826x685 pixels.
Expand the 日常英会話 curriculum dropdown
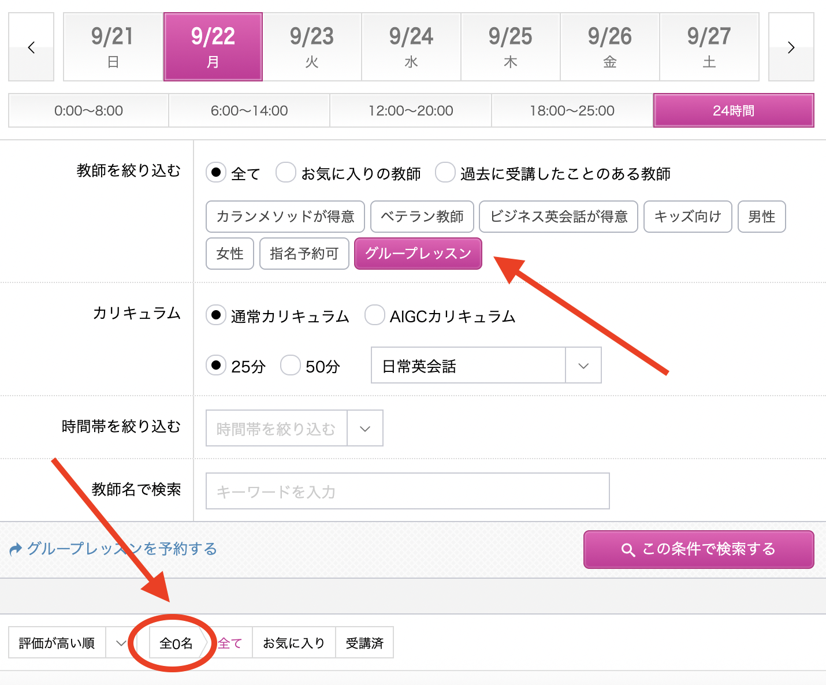(x=583, y=366)
